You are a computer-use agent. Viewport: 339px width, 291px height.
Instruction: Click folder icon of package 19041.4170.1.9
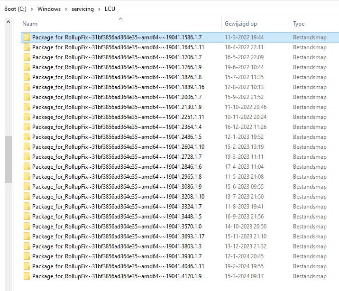click(27, 276)
